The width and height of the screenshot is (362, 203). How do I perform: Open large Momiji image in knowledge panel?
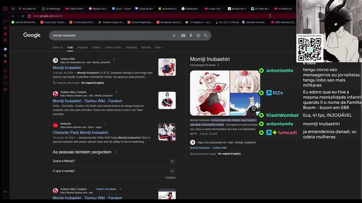pyautogui.click(x=210, y=93)
